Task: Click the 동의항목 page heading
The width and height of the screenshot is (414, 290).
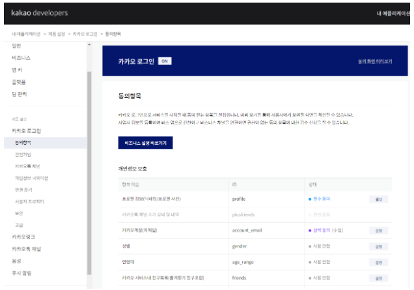Action: click(x=130, y=96)
